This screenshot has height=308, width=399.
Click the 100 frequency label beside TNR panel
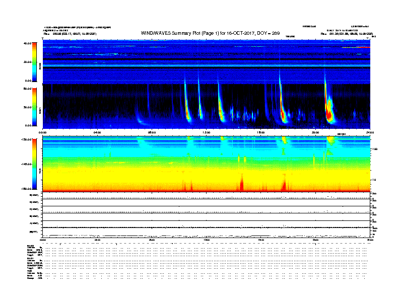pos(375,149)
